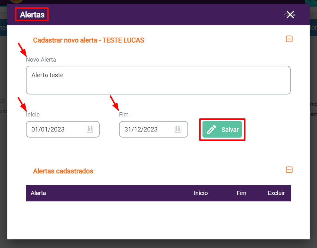Image resolution: width=317 pixels, height=248 pixels.
Task: Click the Fim label above the date field
Action: tap(124, 115)
